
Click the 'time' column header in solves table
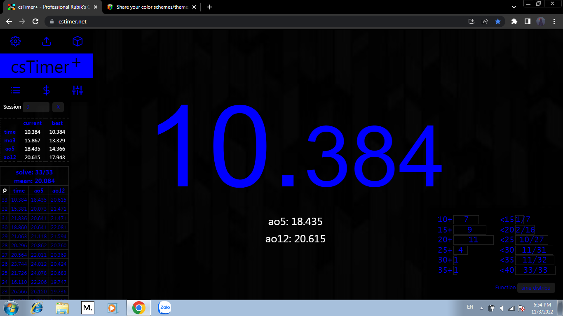19,191
